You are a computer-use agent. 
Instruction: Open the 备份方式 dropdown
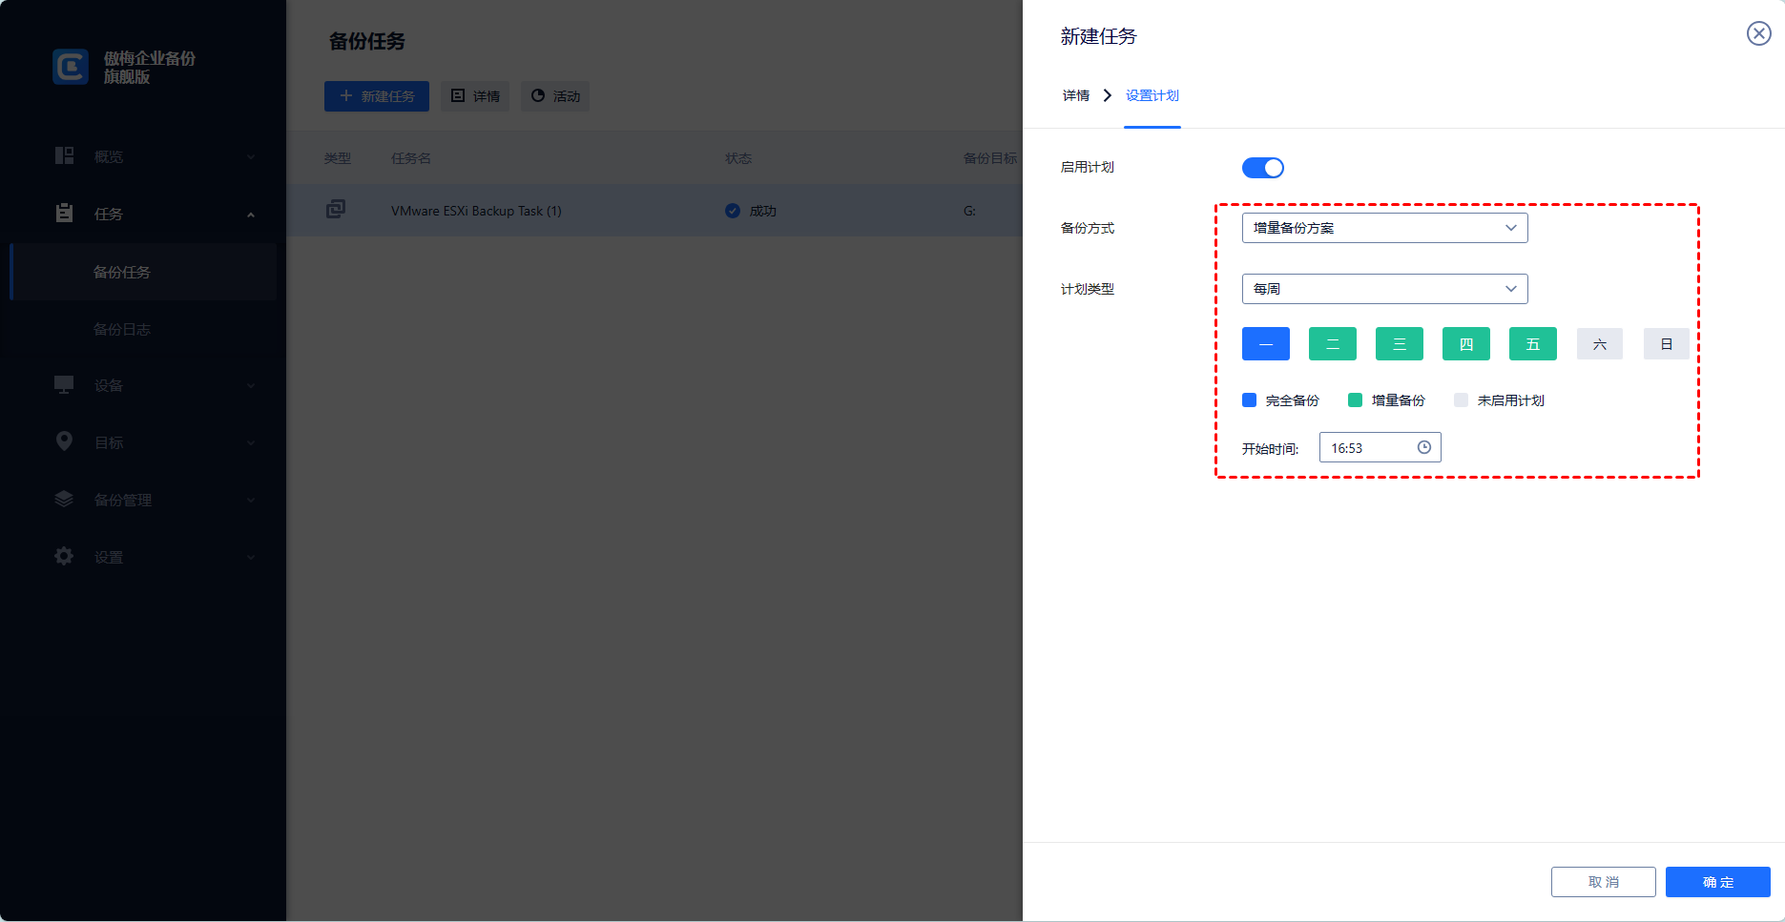(1384, 228)
